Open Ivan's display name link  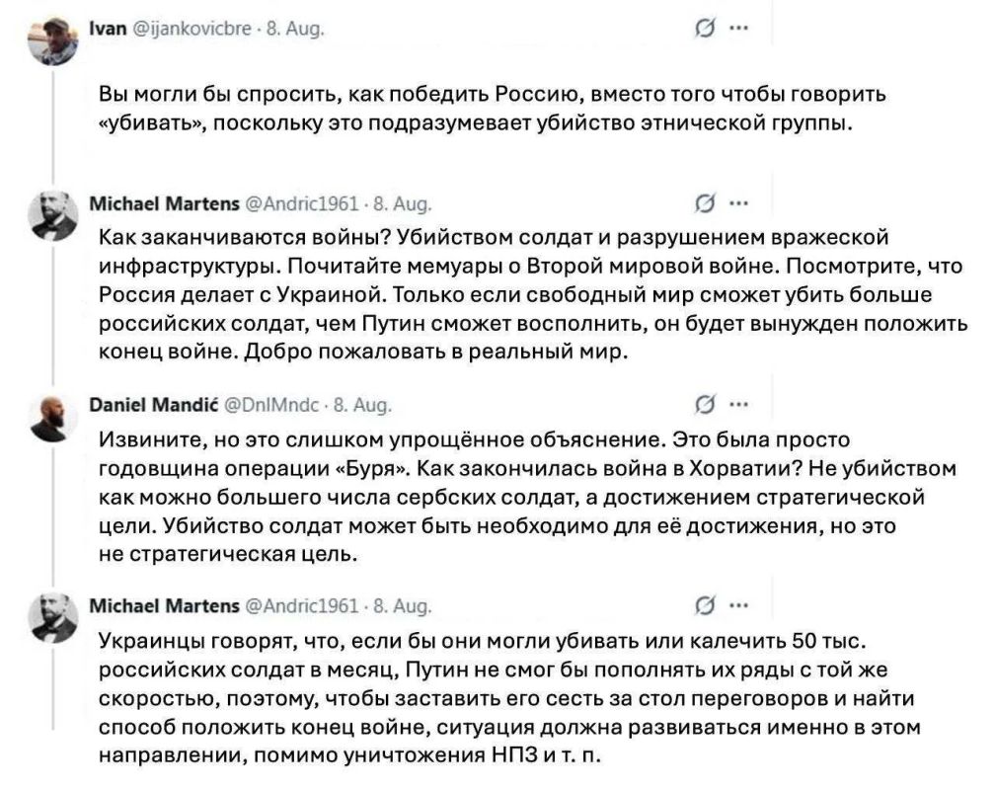click(108, 28)
